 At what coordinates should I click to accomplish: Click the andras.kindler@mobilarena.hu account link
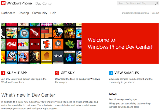[x=135, y=13]
